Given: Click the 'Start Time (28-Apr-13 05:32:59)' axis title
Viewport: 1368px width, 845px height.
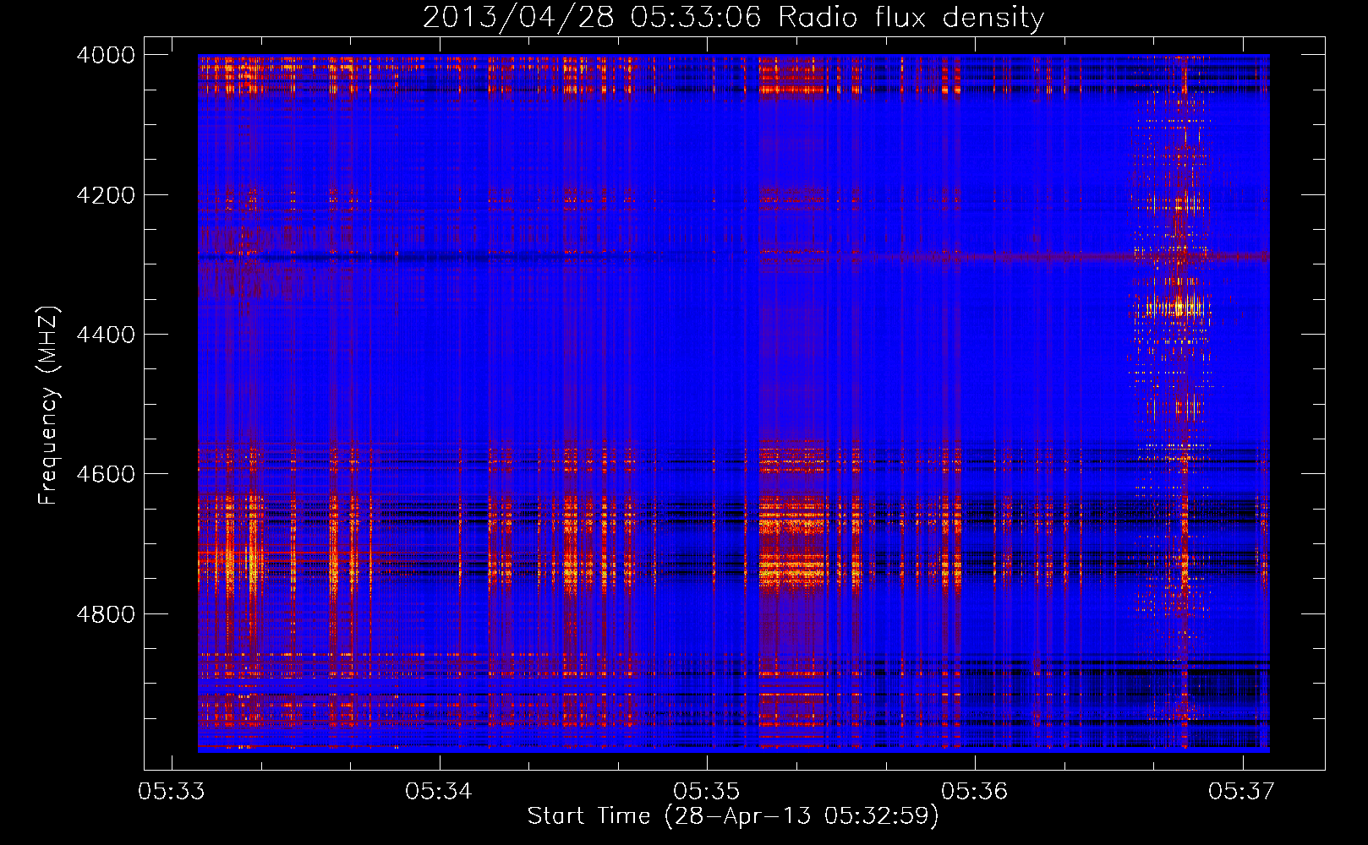Looking at the screenshot, I should pos(733,816).
